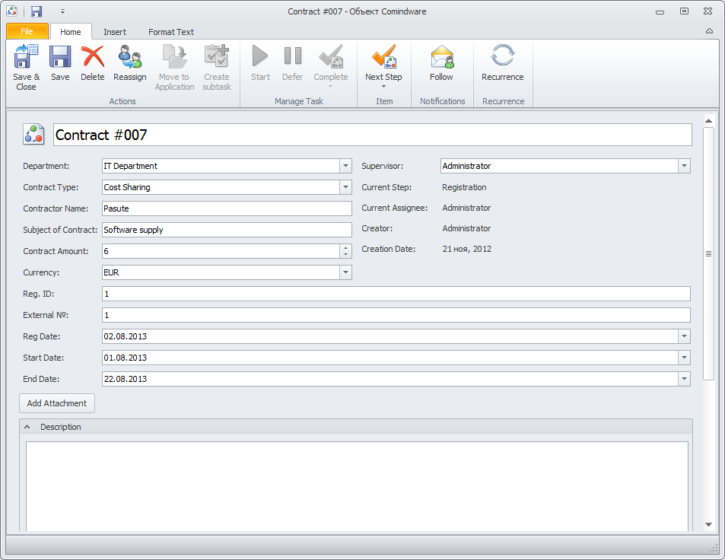Open the Currency dropdown
Viewport: 725px width, 560px height.
coord(345,272)
